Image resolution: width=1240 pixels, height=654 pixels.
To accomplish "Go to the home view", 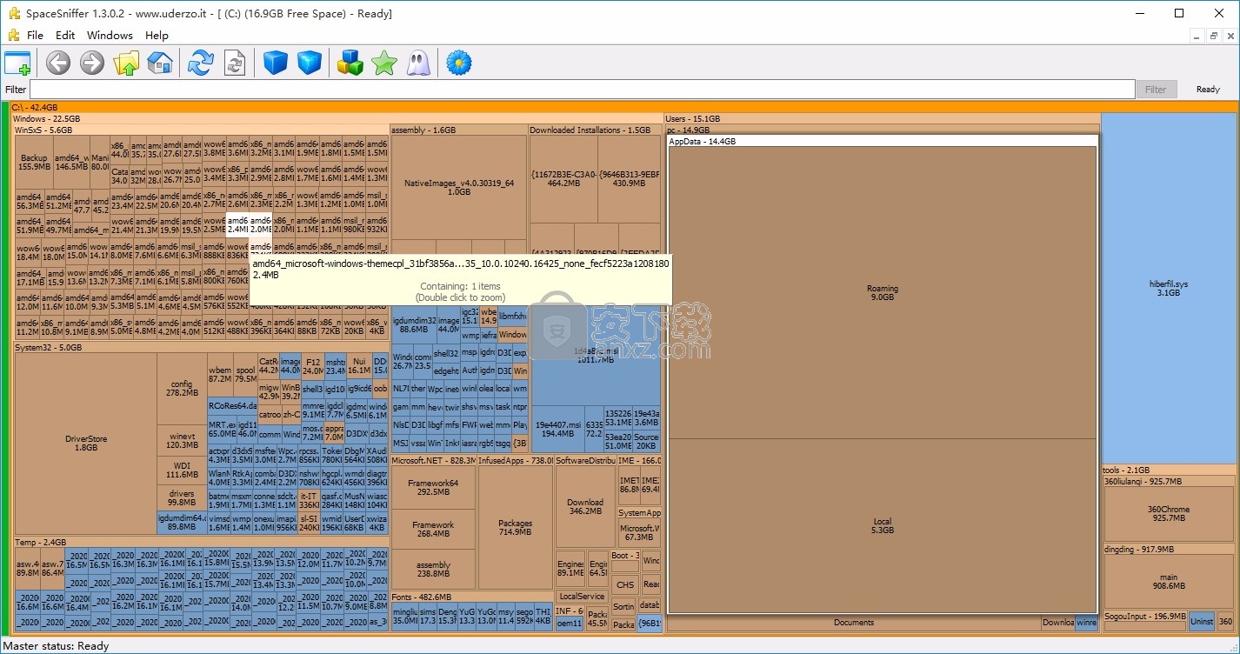I will coord(159,63).
